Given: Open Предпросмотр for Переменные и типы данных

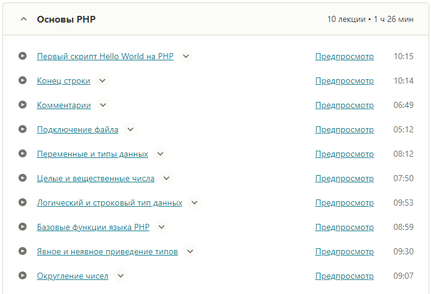Looking at the screenshot, I should click(344, 154).
